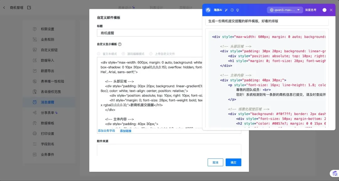Switch to the 流程设计 tab
This screenshot has width=339, height=181.
[x=186, y=8]
